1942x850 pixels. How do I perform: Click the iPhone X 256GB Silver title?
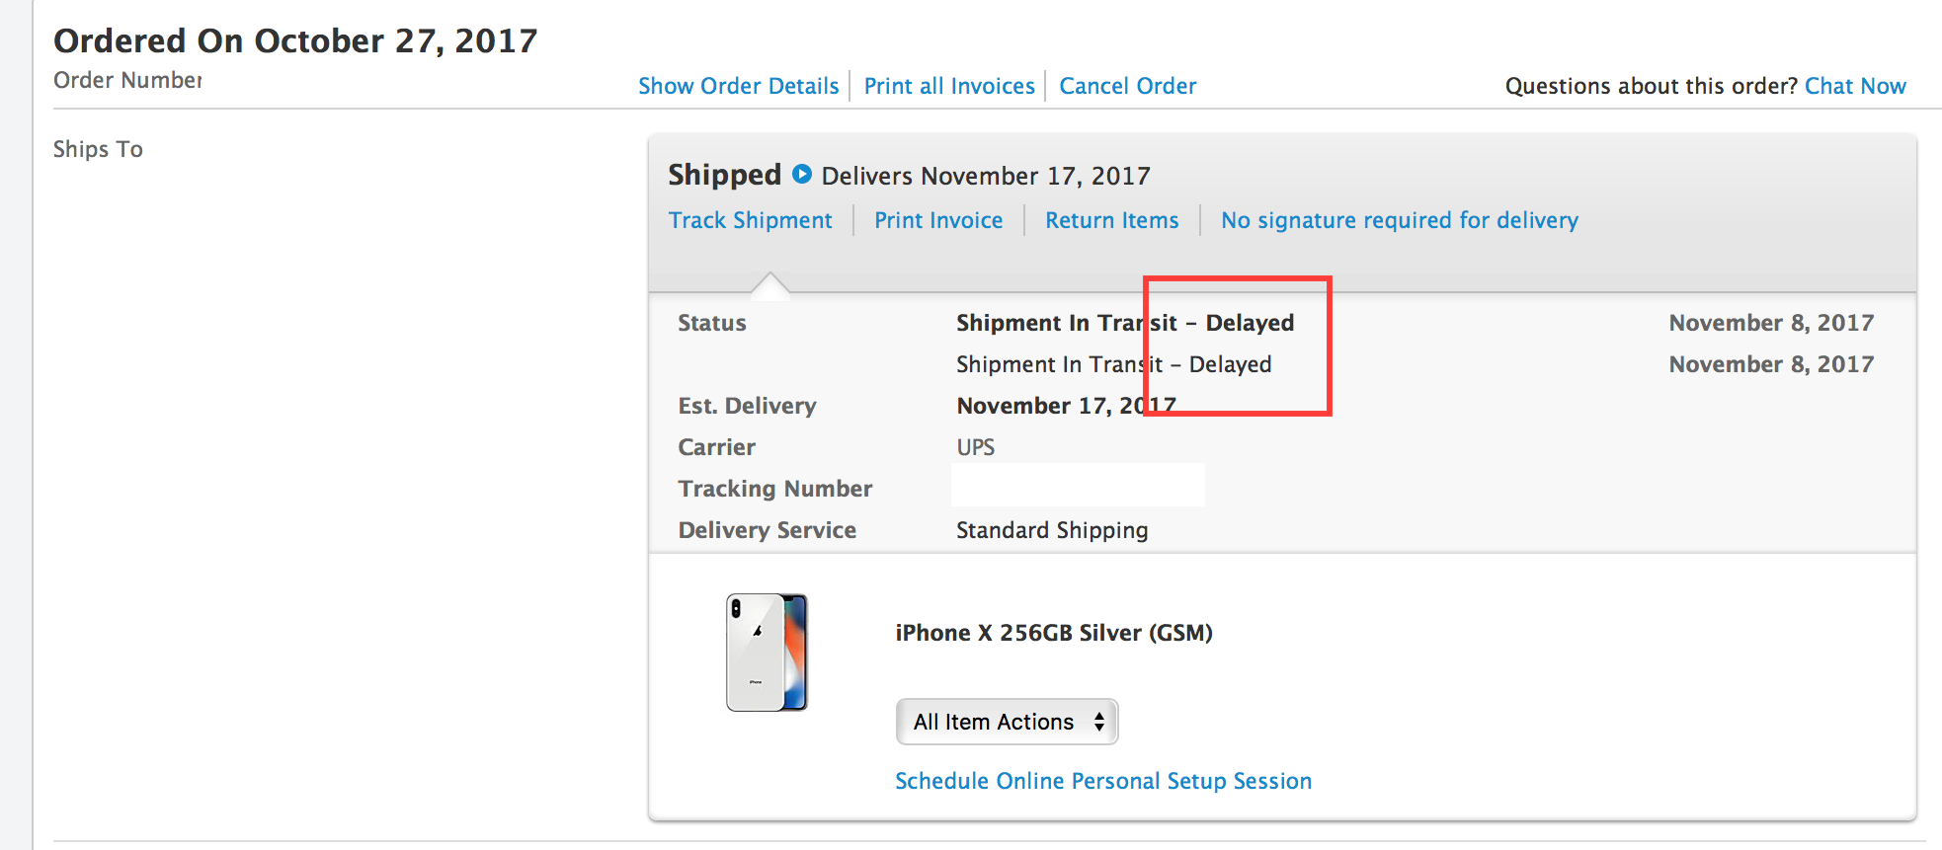tap(1053, 633)
